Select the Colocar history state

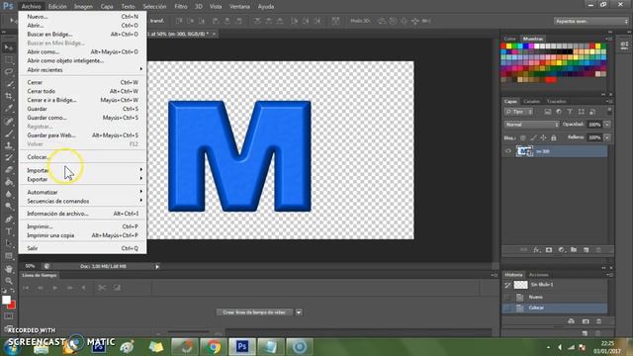point(555,308)
